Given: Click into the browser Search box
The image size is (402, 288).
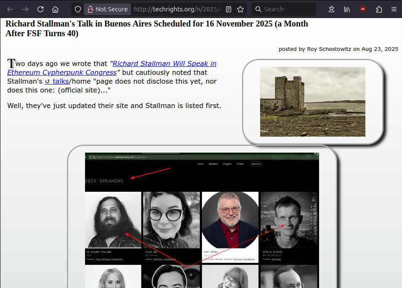Looking at the screenshot, I should (284, 10).
